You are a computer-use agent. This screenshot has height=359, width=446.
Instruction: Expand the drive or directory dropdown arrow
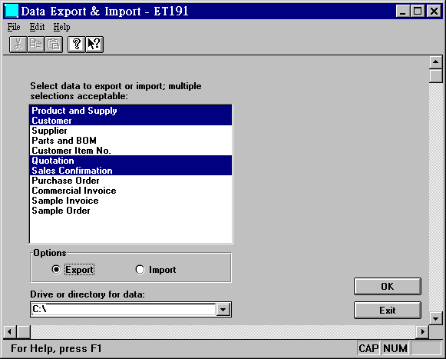(x=223, y=310)
